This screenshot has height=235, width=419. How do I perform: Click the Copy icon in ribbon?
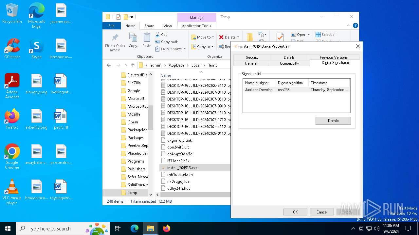coord(133,37)
